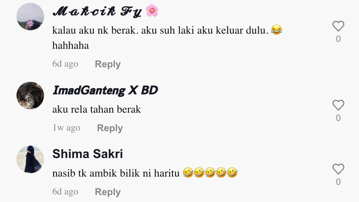Click the '1w ago' timestamp
Screen dimensions: 359x202
coord(66,128)
